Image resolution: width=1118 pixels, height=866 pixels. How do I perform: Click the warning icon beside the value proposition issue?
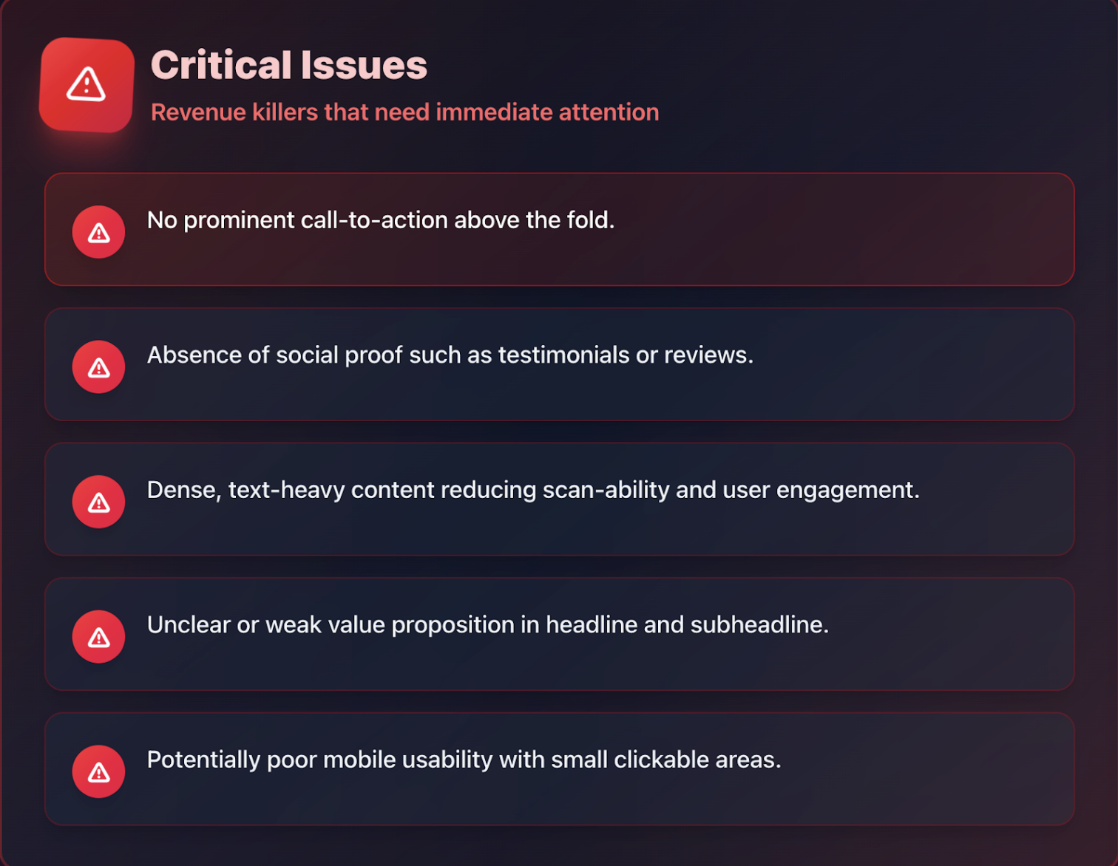(98, 636)
